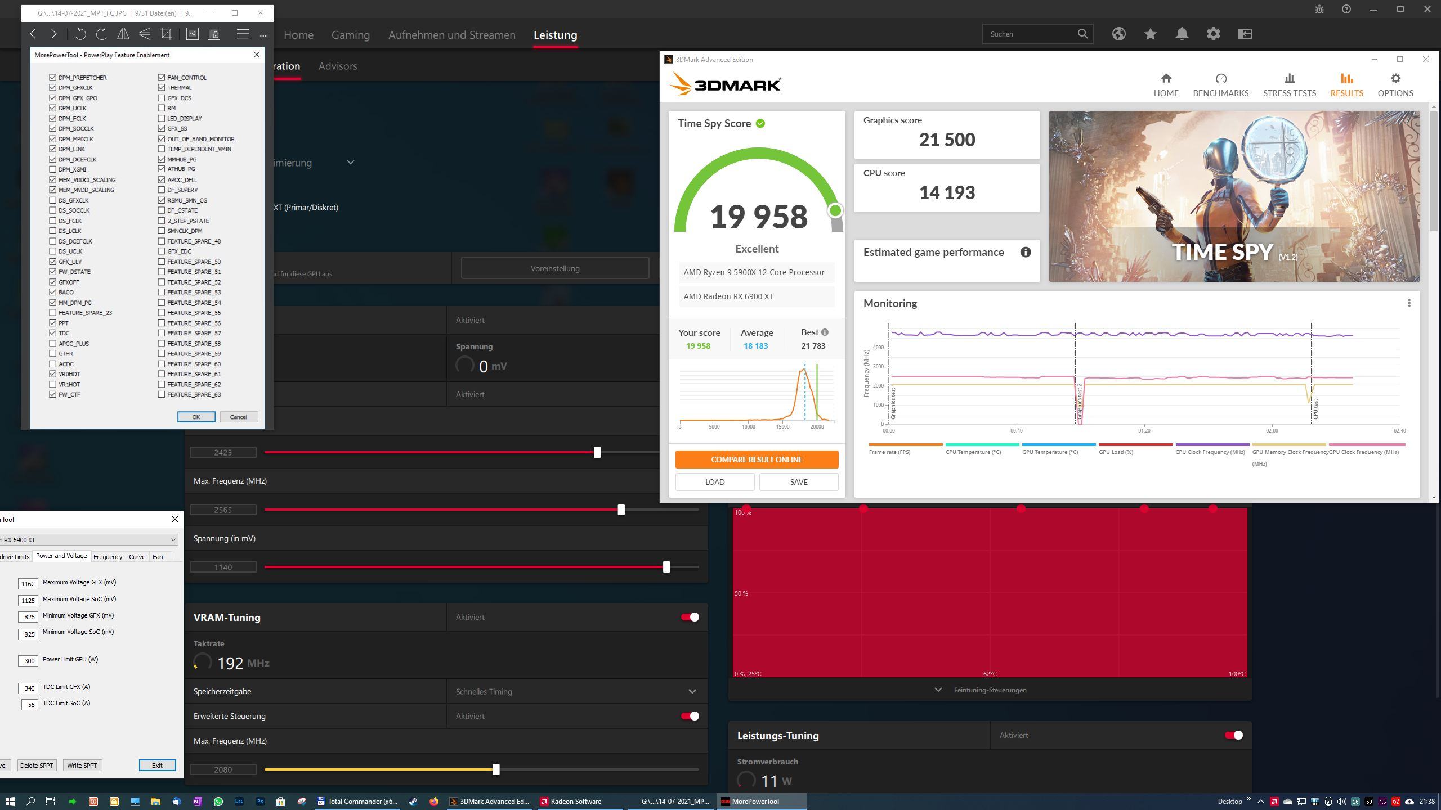Open WhatsApp from the taskbar
The width and height of the screenshot is (1441, 810).
point(218,801)
